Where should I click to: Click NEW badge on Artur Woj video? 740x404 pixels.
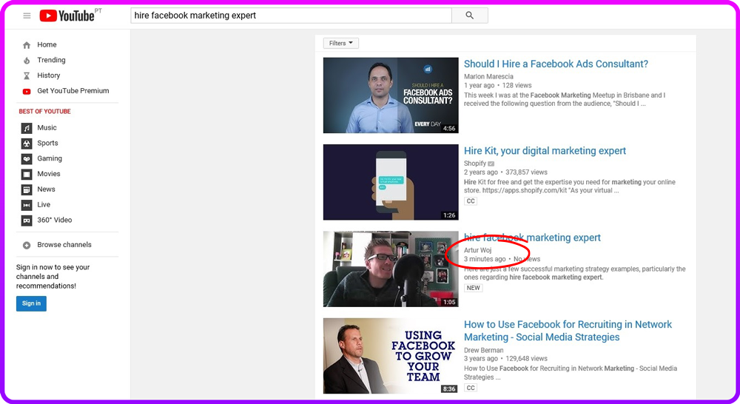tap(474, 288)
